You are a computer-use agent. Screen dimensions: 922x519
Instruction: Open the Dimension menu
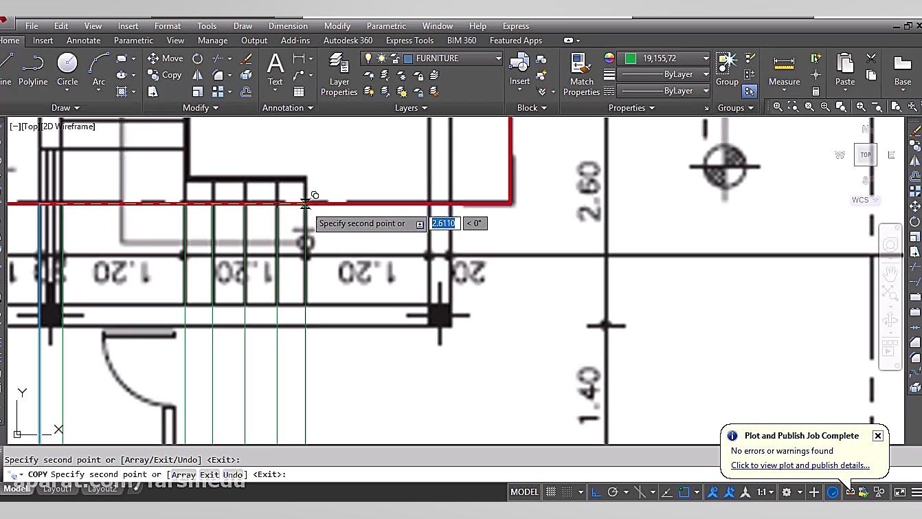pyautogui.click(x=288, y=26)
